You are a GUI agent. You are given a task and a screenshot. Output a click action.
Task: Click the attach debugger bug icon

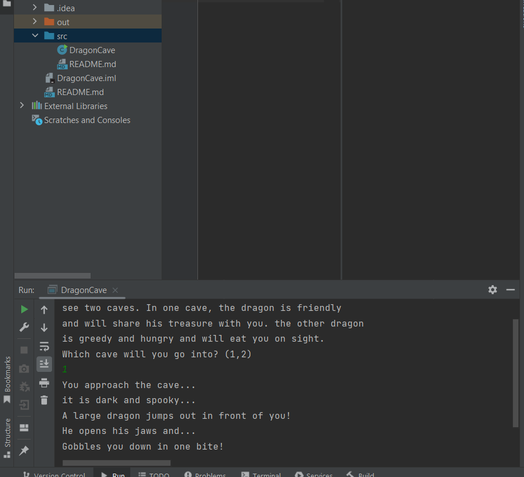[24, 387]
